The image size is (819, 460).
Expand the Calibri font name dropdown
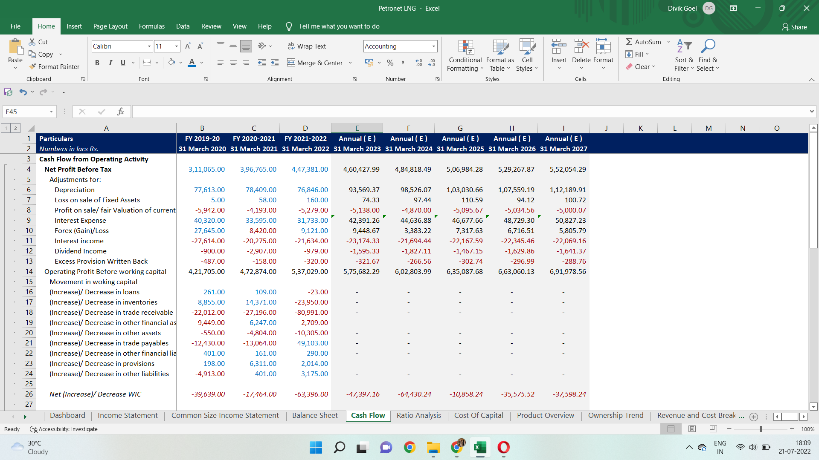149,46
